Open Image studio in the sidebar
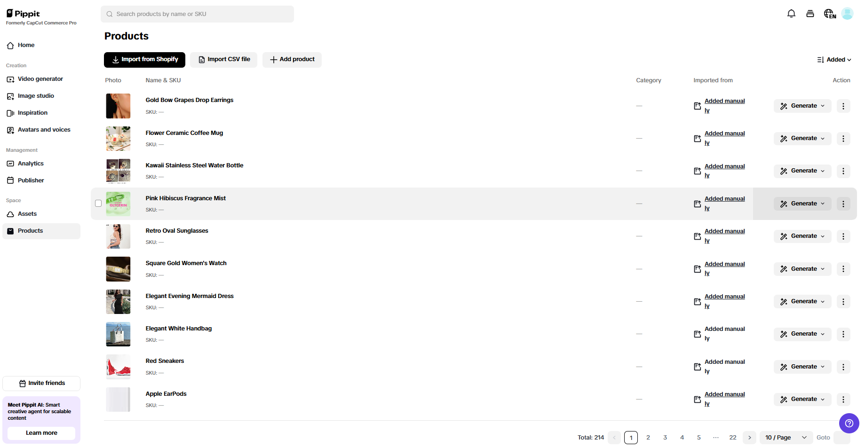The width and height of the screenshot is (865, 447). [36, 96]
